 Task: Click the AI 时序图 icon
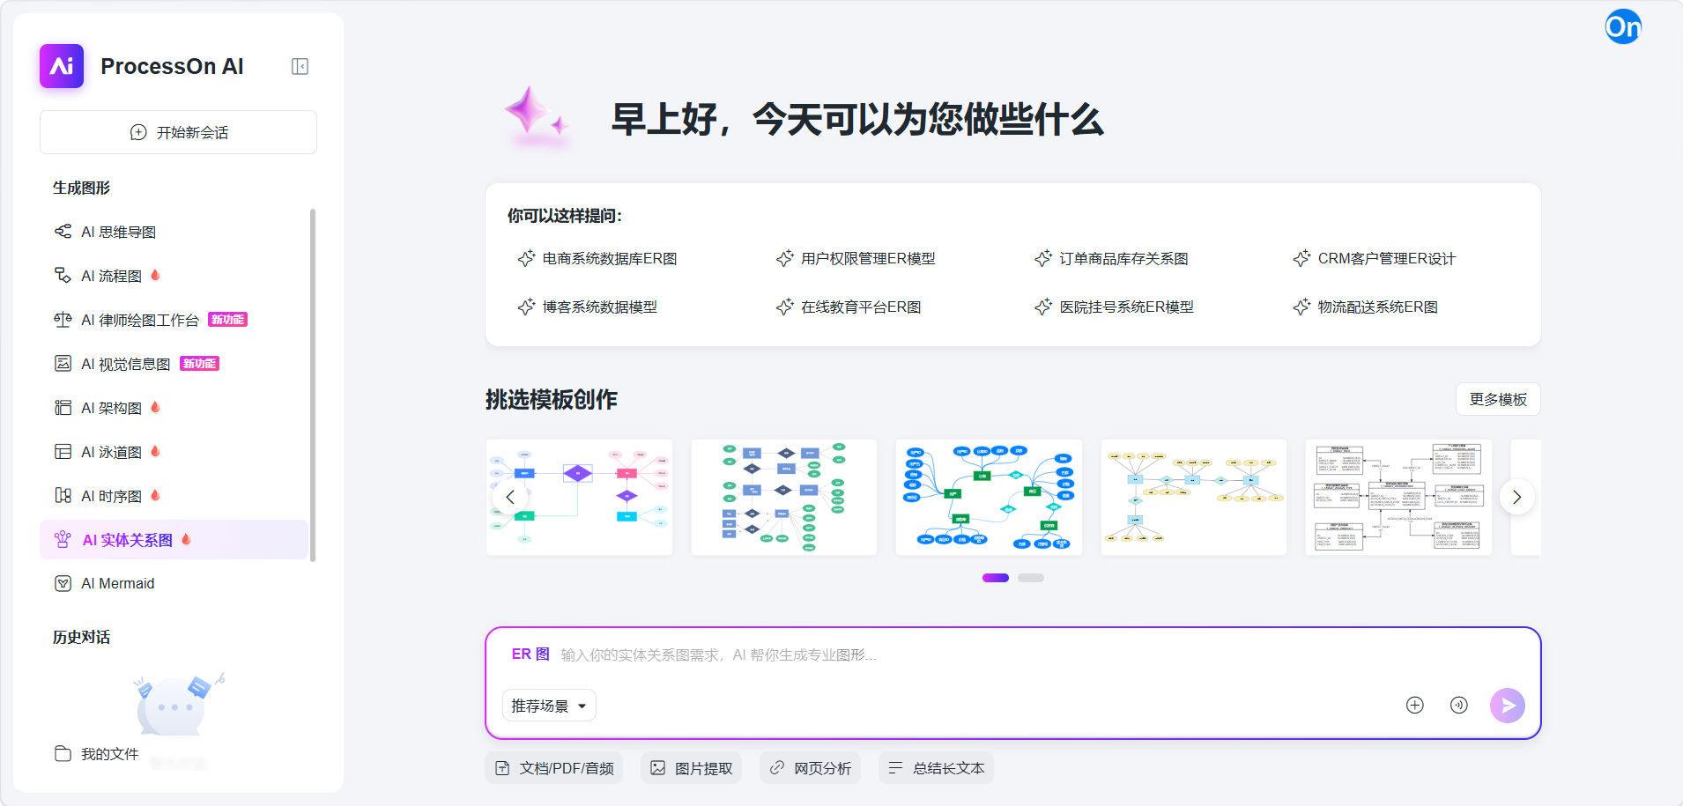(x=63, y=495)
